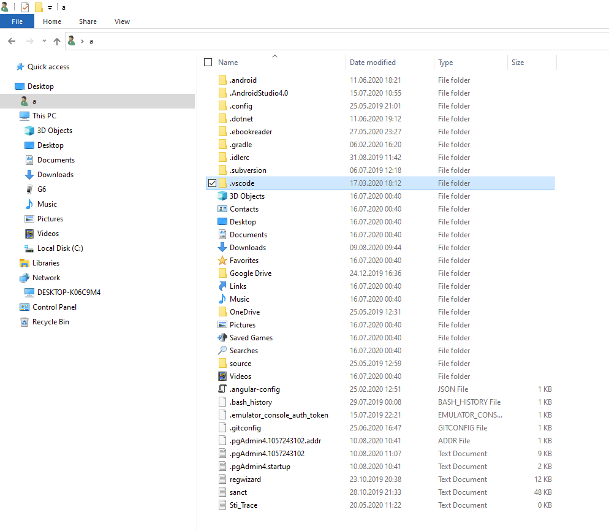Image resolution: width=609 pixels, height=531 pixels.
Task: Switch to the View ribbon tab
Action: coord(122,21)
